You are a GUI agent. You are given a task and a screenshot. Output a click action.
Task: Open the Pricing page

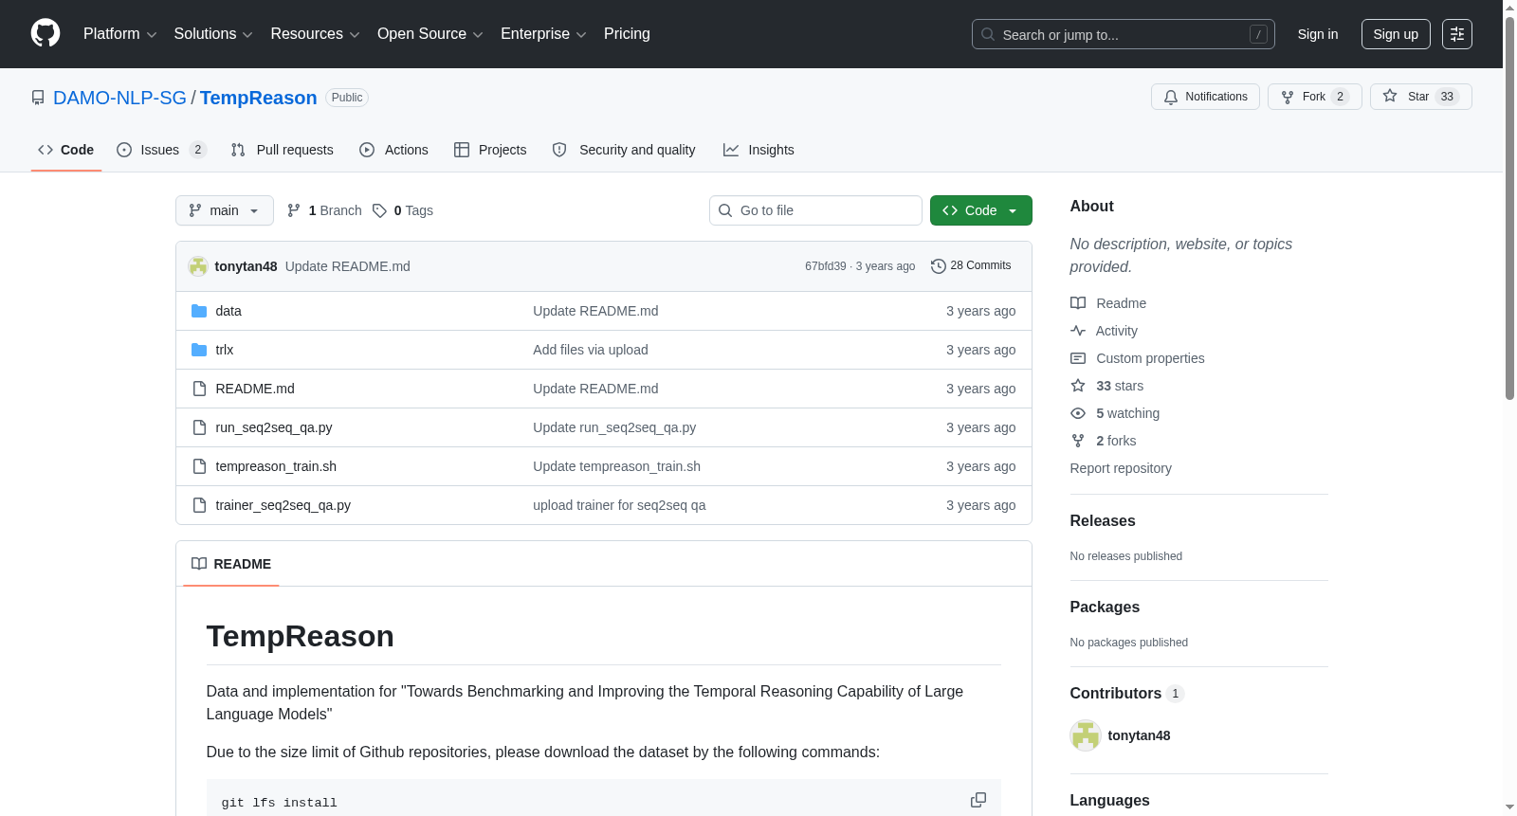point(627,34)
